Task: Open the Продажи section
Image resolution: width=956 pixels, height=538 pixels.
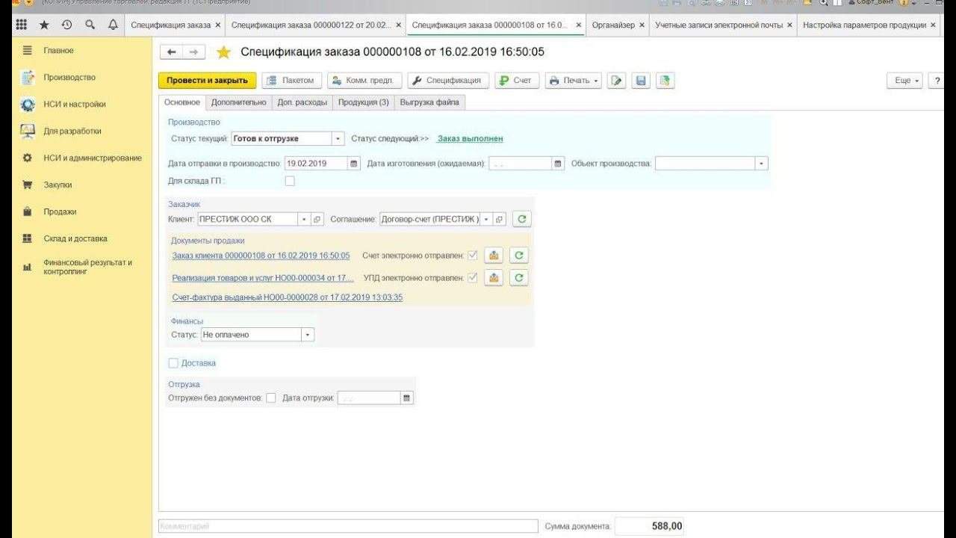Action: [x=60, y=211]
